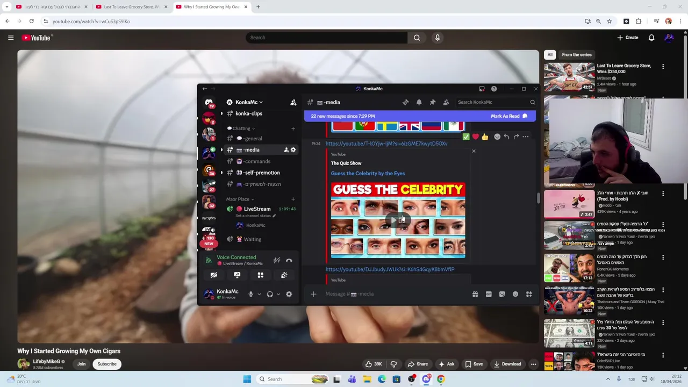Subscribe to LifebyMikeG channel
Screen dimensions: 688x387
tap(107, 364)
